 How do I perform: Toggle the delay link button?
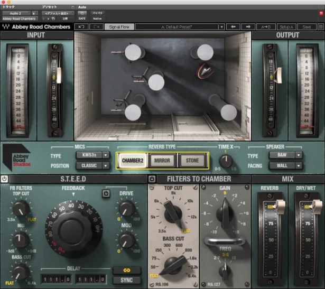click(x=127, y=270)
